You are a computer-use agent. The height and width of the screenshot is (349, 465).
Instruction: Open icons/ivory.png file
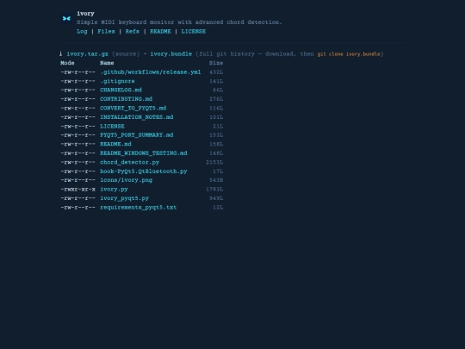tap(126, 180)
